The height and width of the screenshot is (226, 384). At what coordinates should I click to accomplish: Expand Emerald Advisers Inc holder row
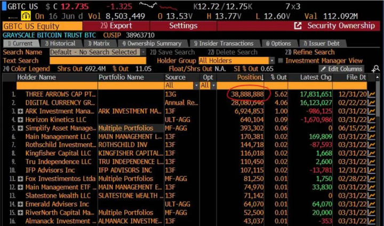tap(20, 205)
